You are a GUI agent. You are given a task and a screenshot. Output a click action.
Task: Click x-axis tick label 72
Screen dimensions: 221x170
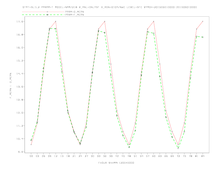[178, 156]
